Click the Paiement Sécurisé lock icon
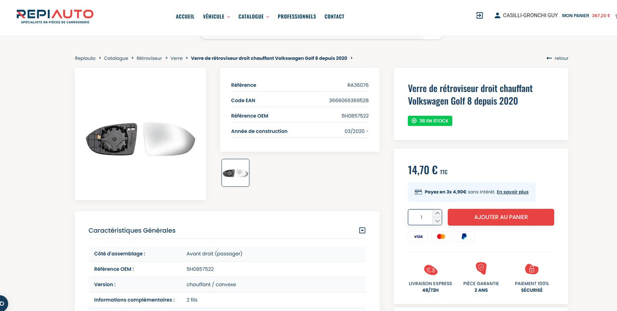This screenshot has height=311, width=617. 531,269
